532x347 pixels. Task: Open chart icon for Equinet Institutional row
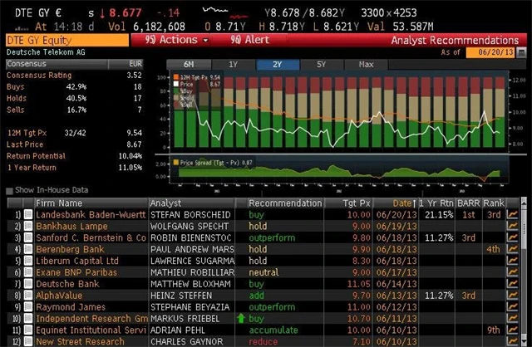pyautogui.click(x=513, y=330)
